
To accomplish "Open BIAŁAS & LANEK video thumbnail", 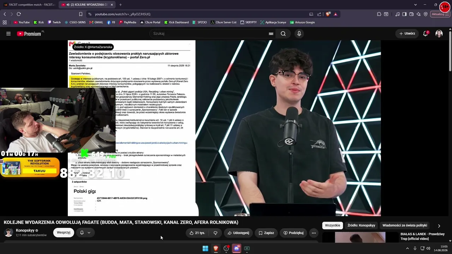I will (360, 237).
